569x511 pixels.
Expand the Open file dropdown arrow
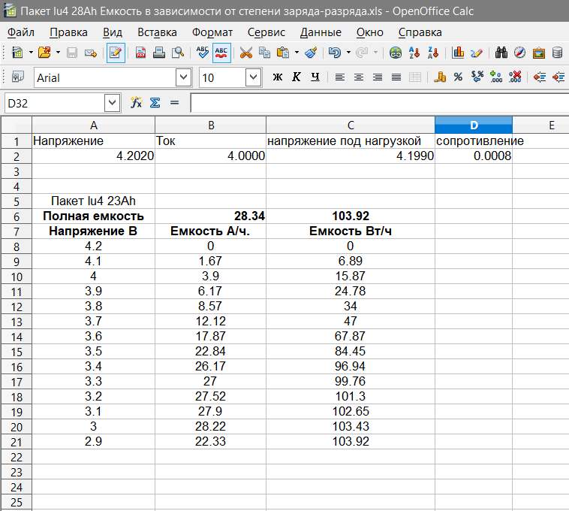tap(58, 53)
